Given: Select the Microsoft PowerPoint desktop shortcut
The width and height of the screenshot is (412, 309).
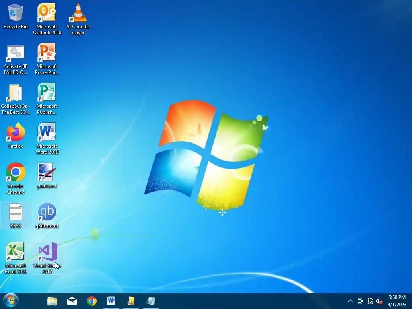Looking at the screenshot, I should pos(47,59).
